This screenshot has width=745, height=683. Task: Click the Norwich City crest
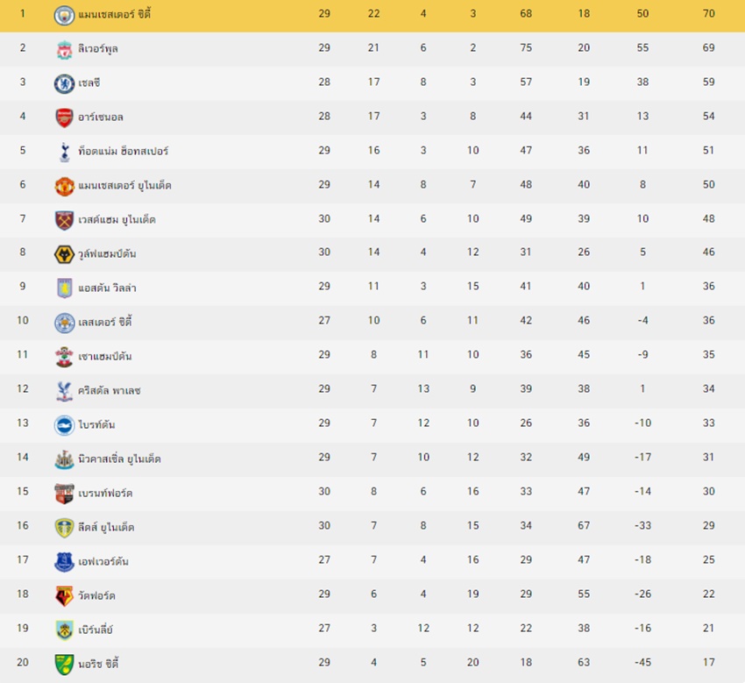pos(64,665)
